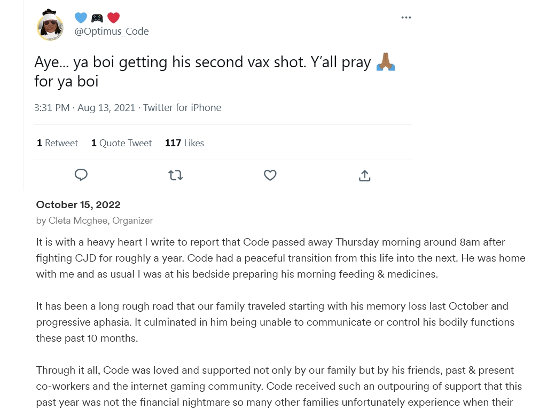Open the @Optimus_Code profile handle
The height and width of the screenshot is (410, 547).
click(x=112, y=31)
